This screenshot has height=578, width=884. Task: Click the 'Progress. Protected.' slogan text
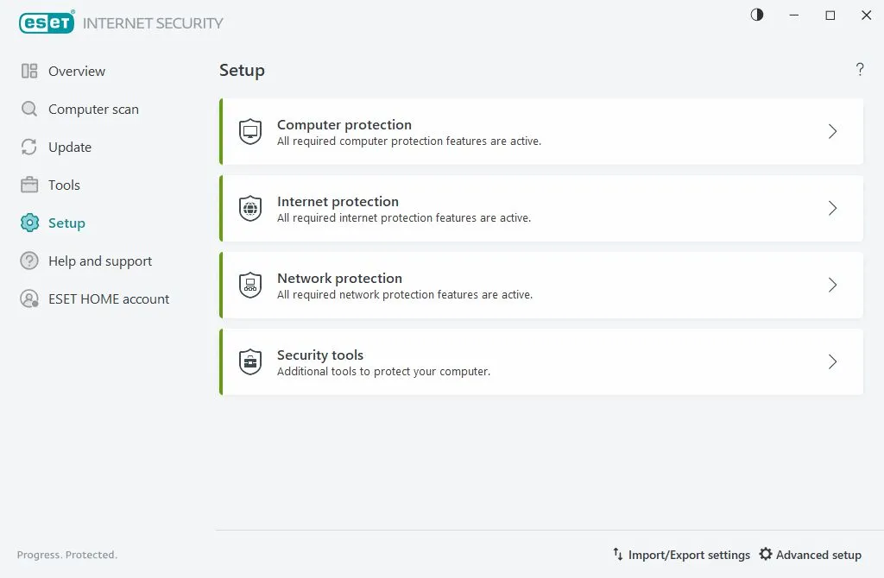click(67, 555)
